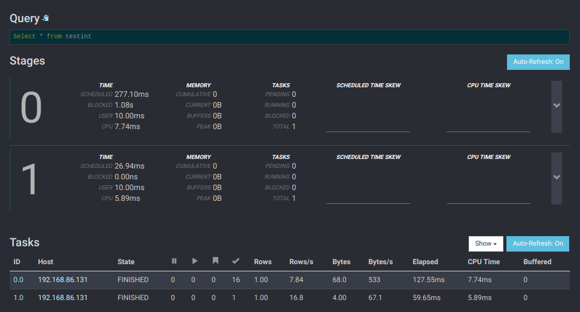Click the checkmark icon column header
Viewport: 580px width, 312px height.
tap(236, 261)
